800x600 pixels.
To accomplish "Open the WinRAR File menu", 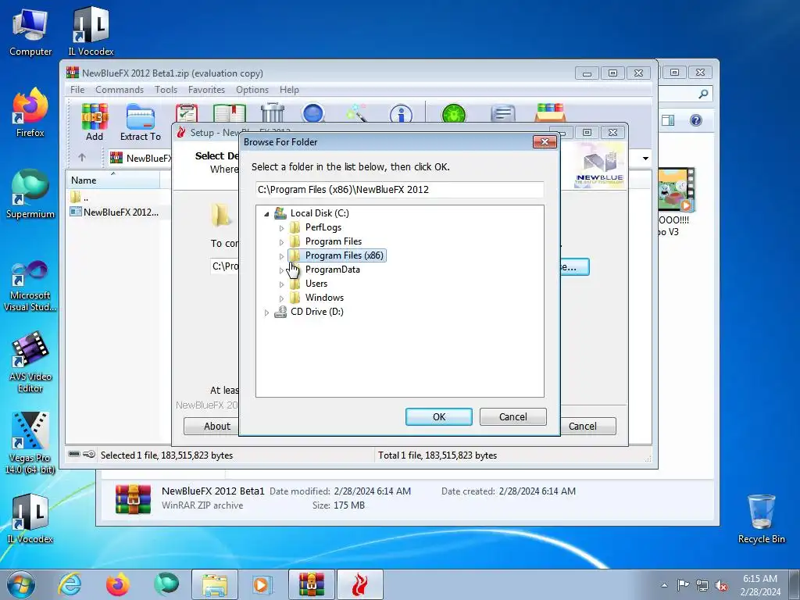I will coord(77,90).
